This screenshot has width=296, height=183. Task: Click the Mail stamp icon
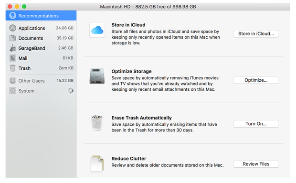(x=12, y=58)
